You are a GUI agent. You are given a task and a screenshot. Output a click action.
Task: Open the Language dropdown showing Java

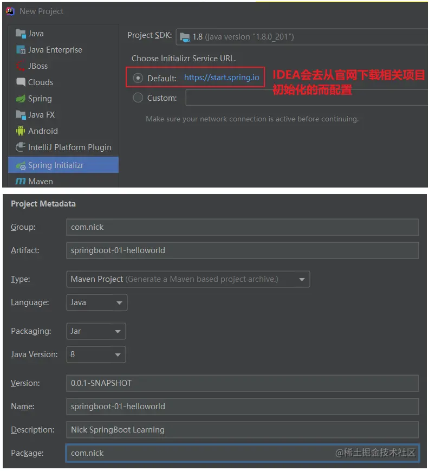pos(96,302)
